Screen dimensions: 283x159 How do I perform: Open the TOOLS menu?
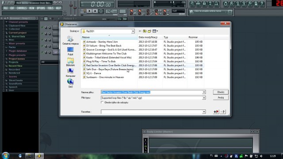pos(50,8)
